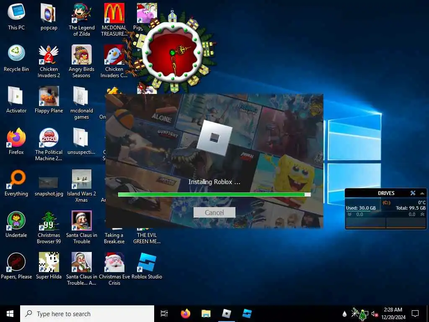This screenshot has height=322, width=429.
Task: Launch Firefox from the desktop
Action: pos(16,141)
